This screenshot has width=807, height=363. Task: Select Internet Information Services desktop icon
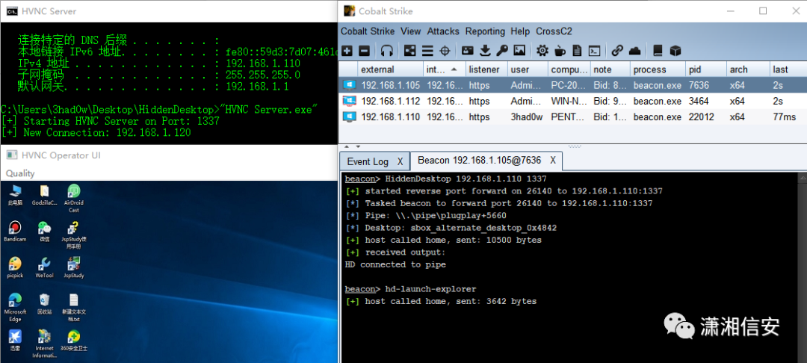pos(44,344)
